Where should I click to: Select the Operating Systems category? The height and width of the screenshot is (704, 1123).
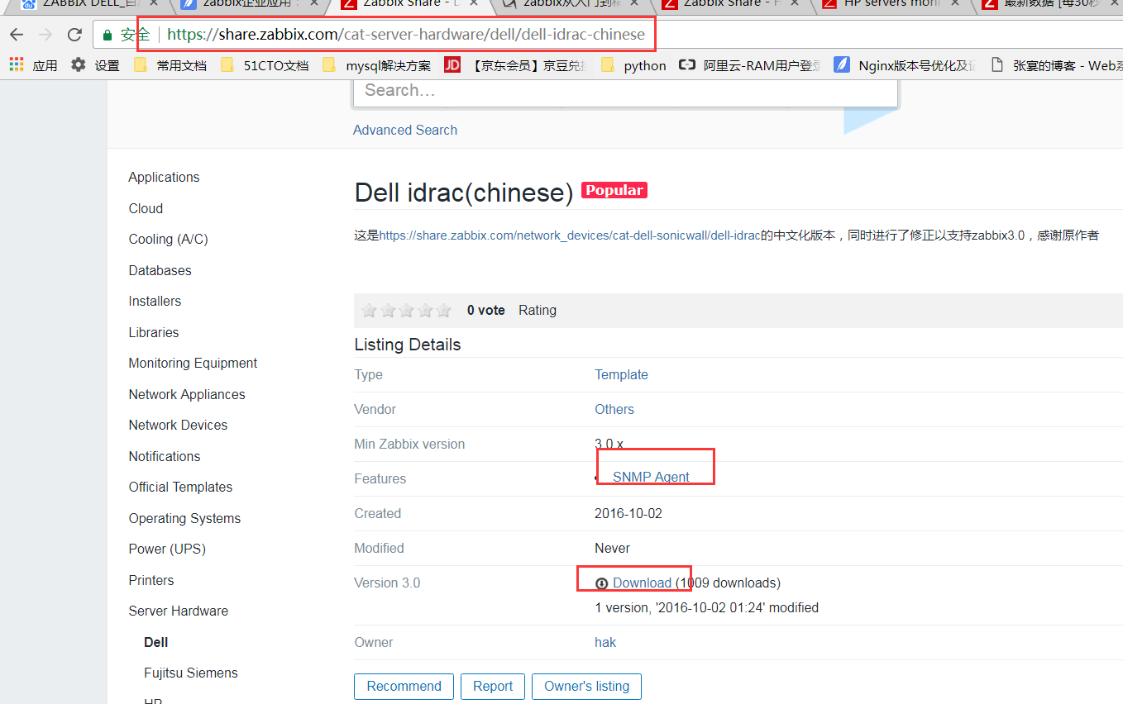[184, 518]
